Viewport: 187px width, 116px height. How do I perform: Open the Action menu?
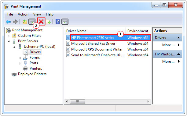(x=23, y=14)
